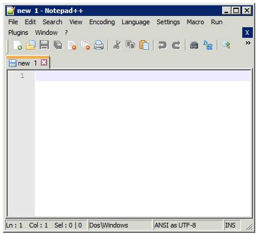Create a new document with the New icon
The height and width of the screenshot is (234, 257).
pos(17,45)
